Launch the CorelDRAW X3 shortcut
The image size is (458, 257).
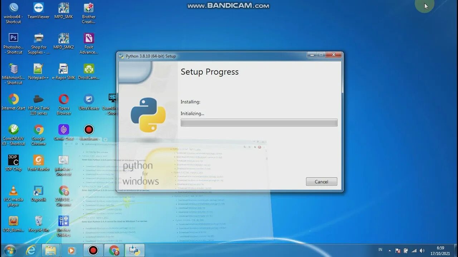(x=13, y=130)
